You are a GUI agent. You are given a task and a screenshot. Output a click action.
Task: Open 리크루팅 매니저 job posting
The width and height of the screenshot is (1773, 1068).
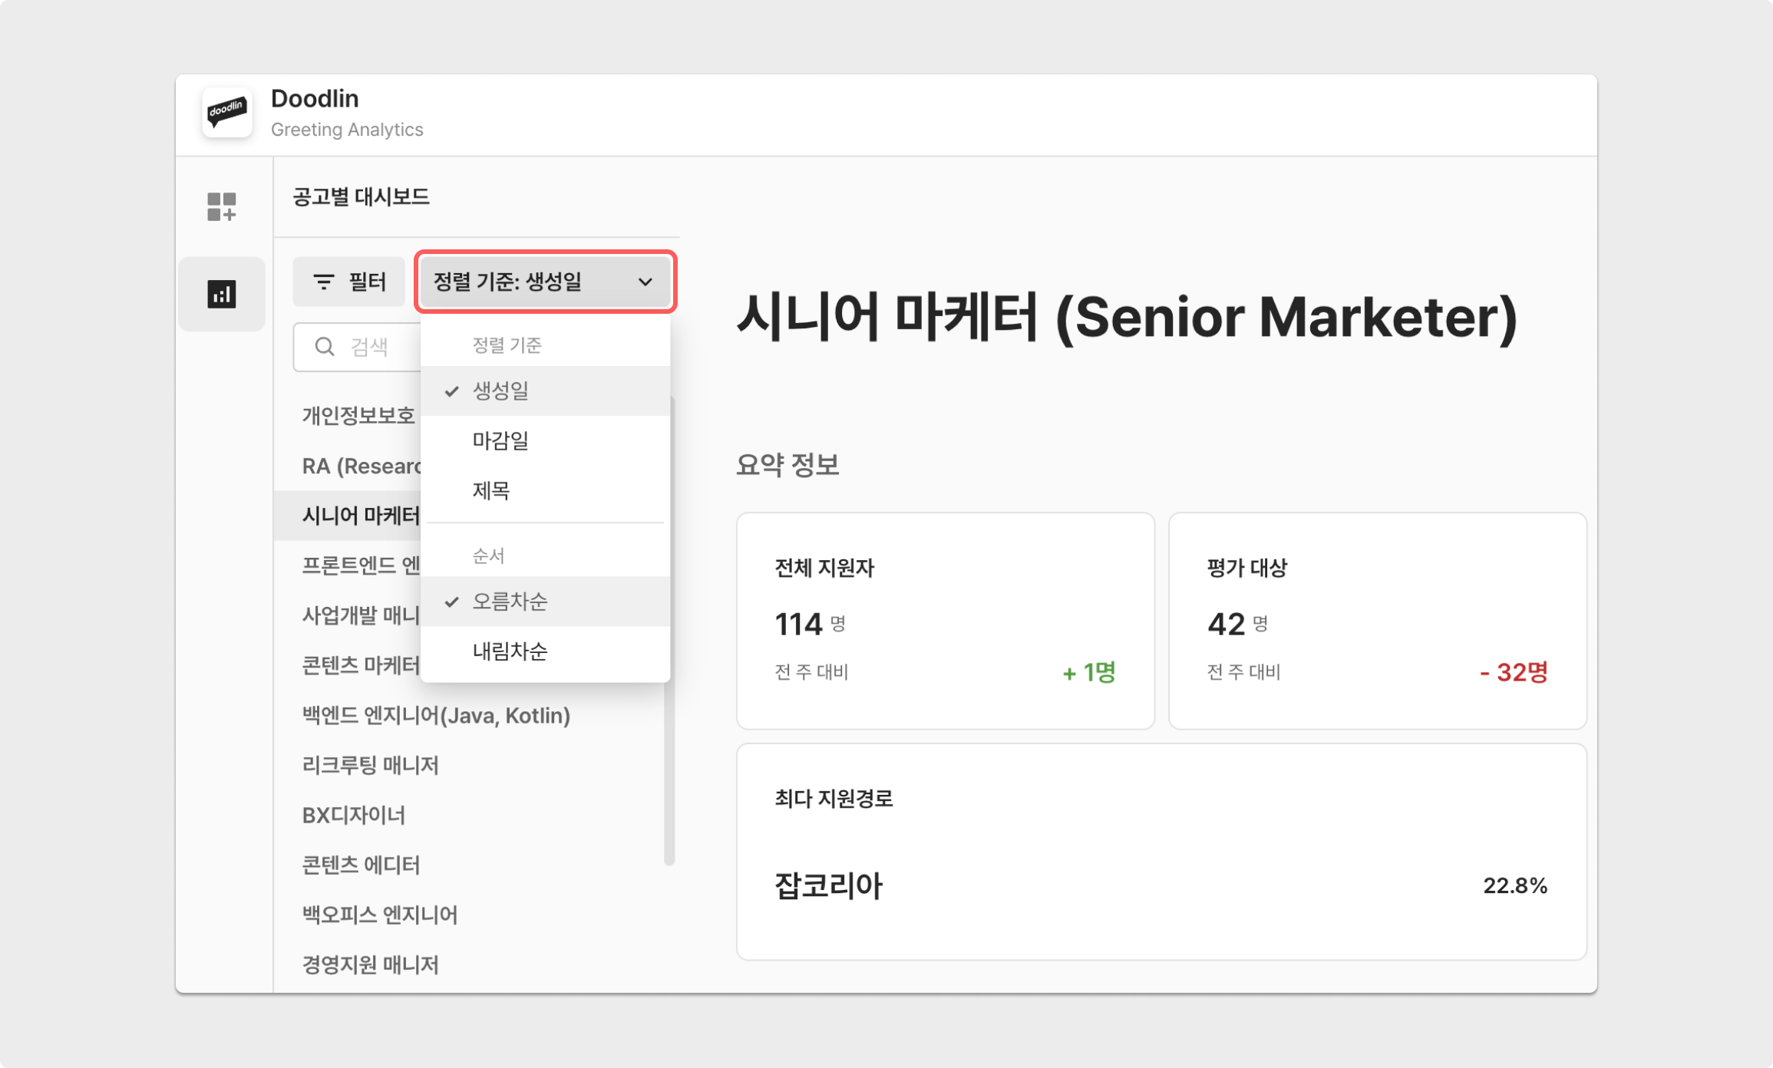pyautogui.click(x=370, y=766)
